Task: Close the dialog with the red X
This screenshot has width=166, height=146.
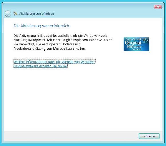Action: point(158,7)
